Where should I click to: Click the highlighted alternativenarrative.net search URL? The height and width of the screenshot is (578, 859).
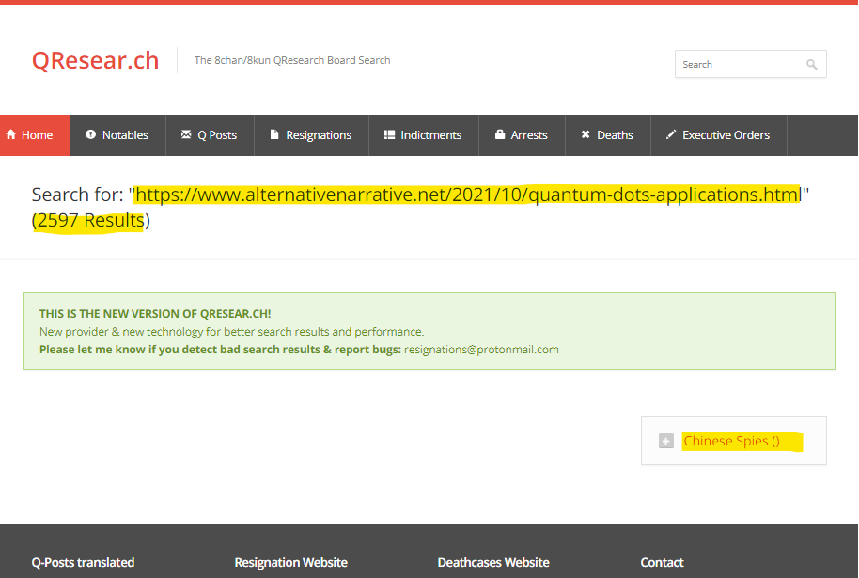[x=468, y=195]
